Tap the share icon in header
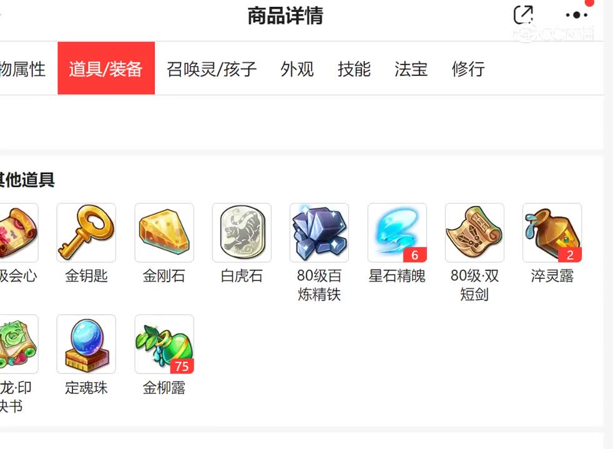613x449 pixels. 523,15
